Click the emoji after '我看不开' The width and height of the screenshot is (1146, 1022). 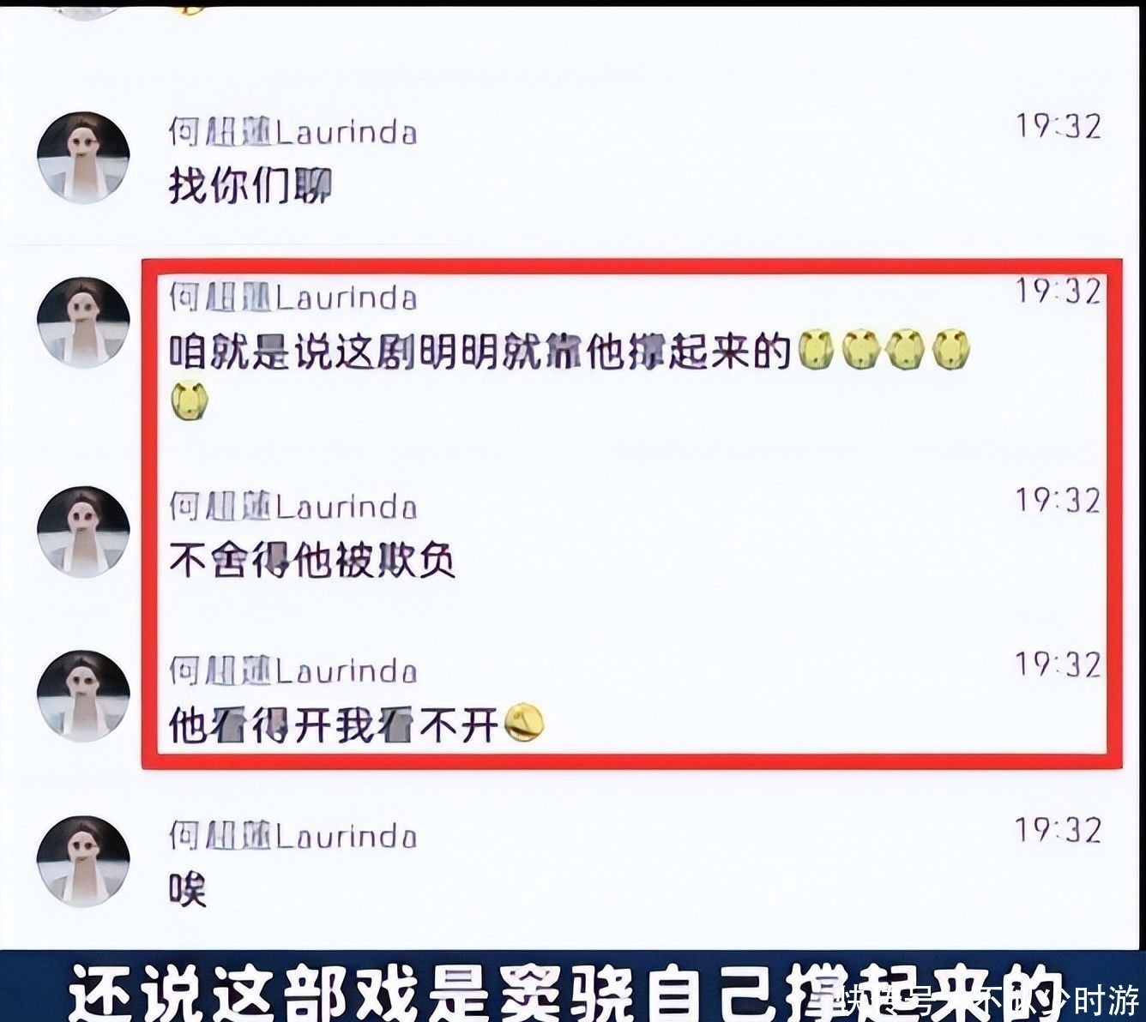tap(524, 723)
